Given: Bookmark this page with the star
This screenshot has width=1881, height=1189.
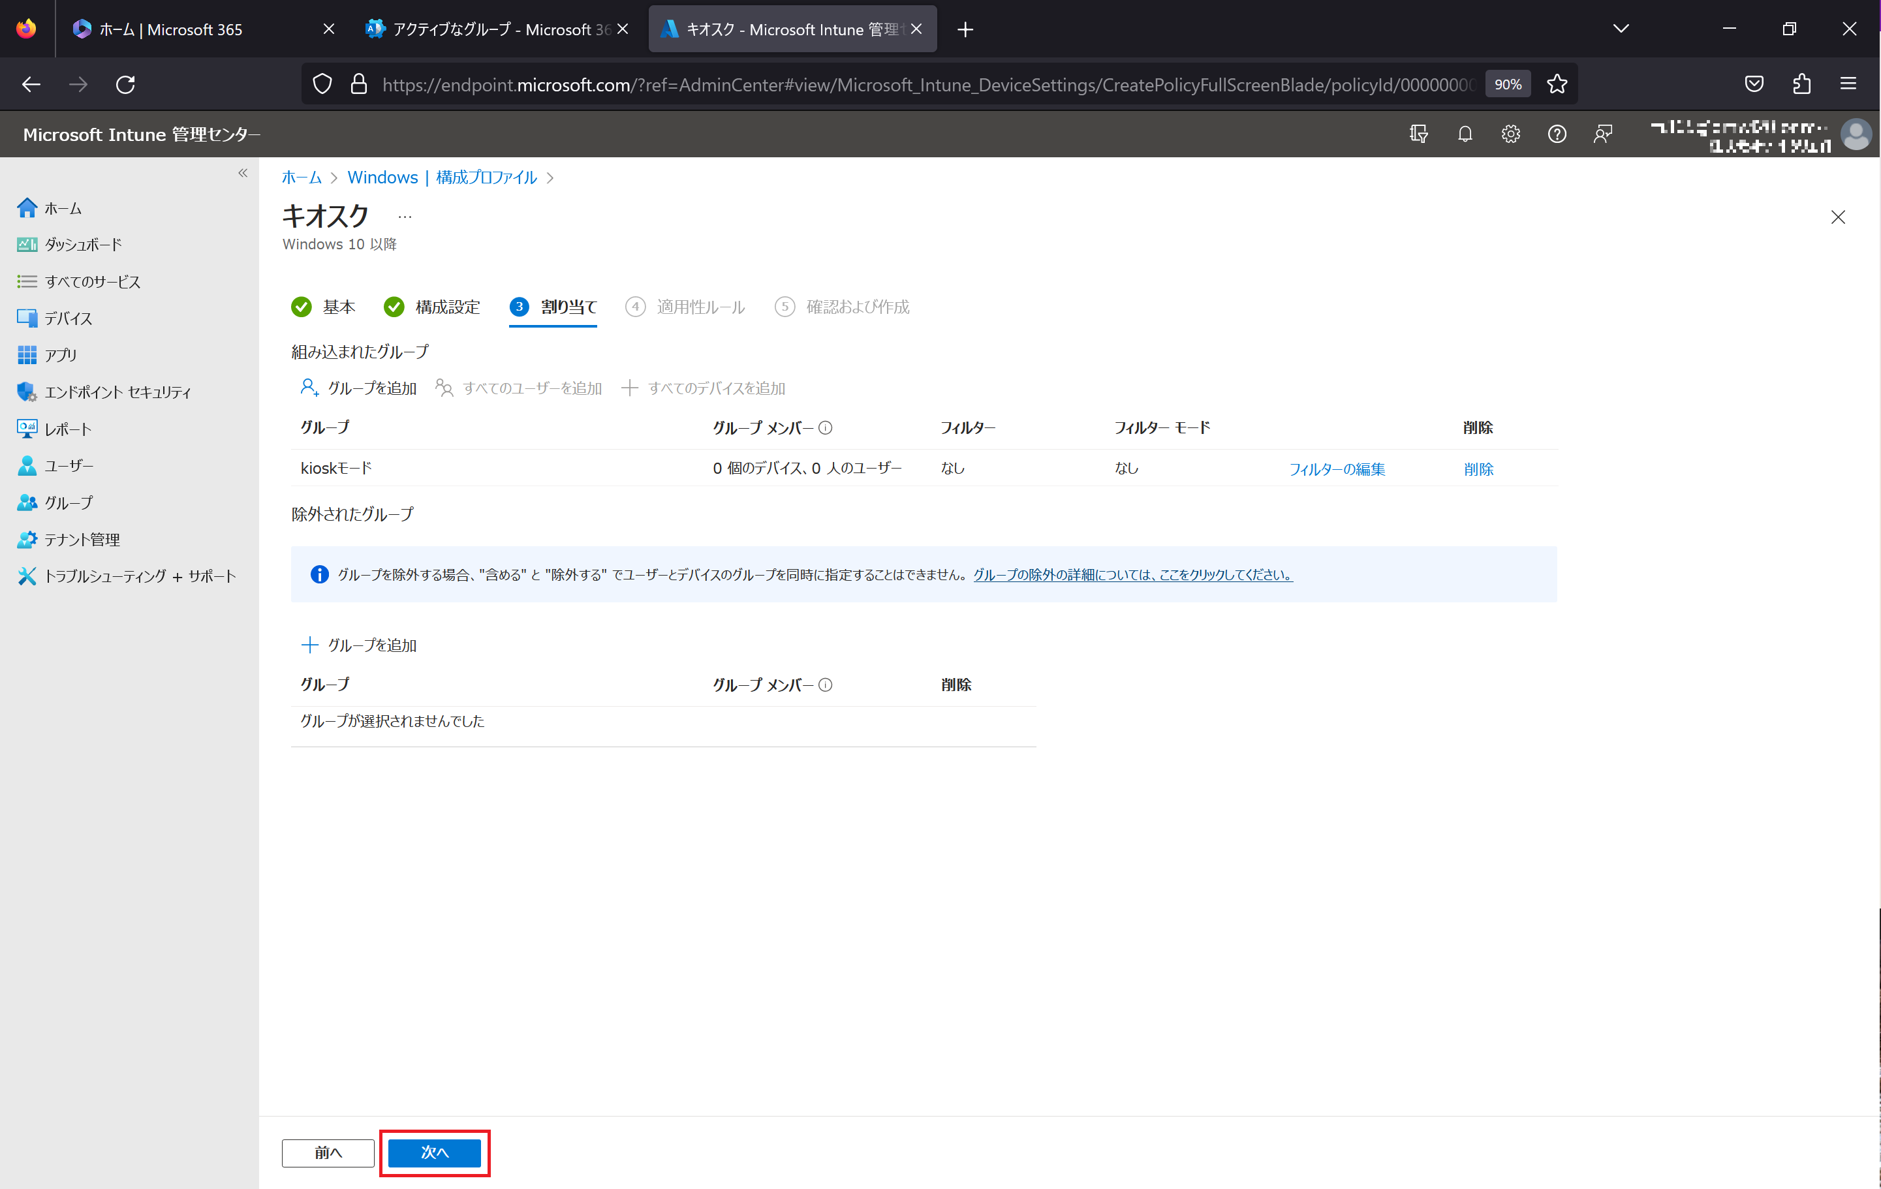Looking at the screenshot, I should (1557, 84).
